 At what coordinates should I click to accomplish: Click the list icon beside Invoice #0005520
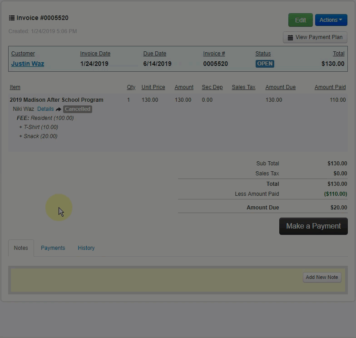click(x=12, y=18)
